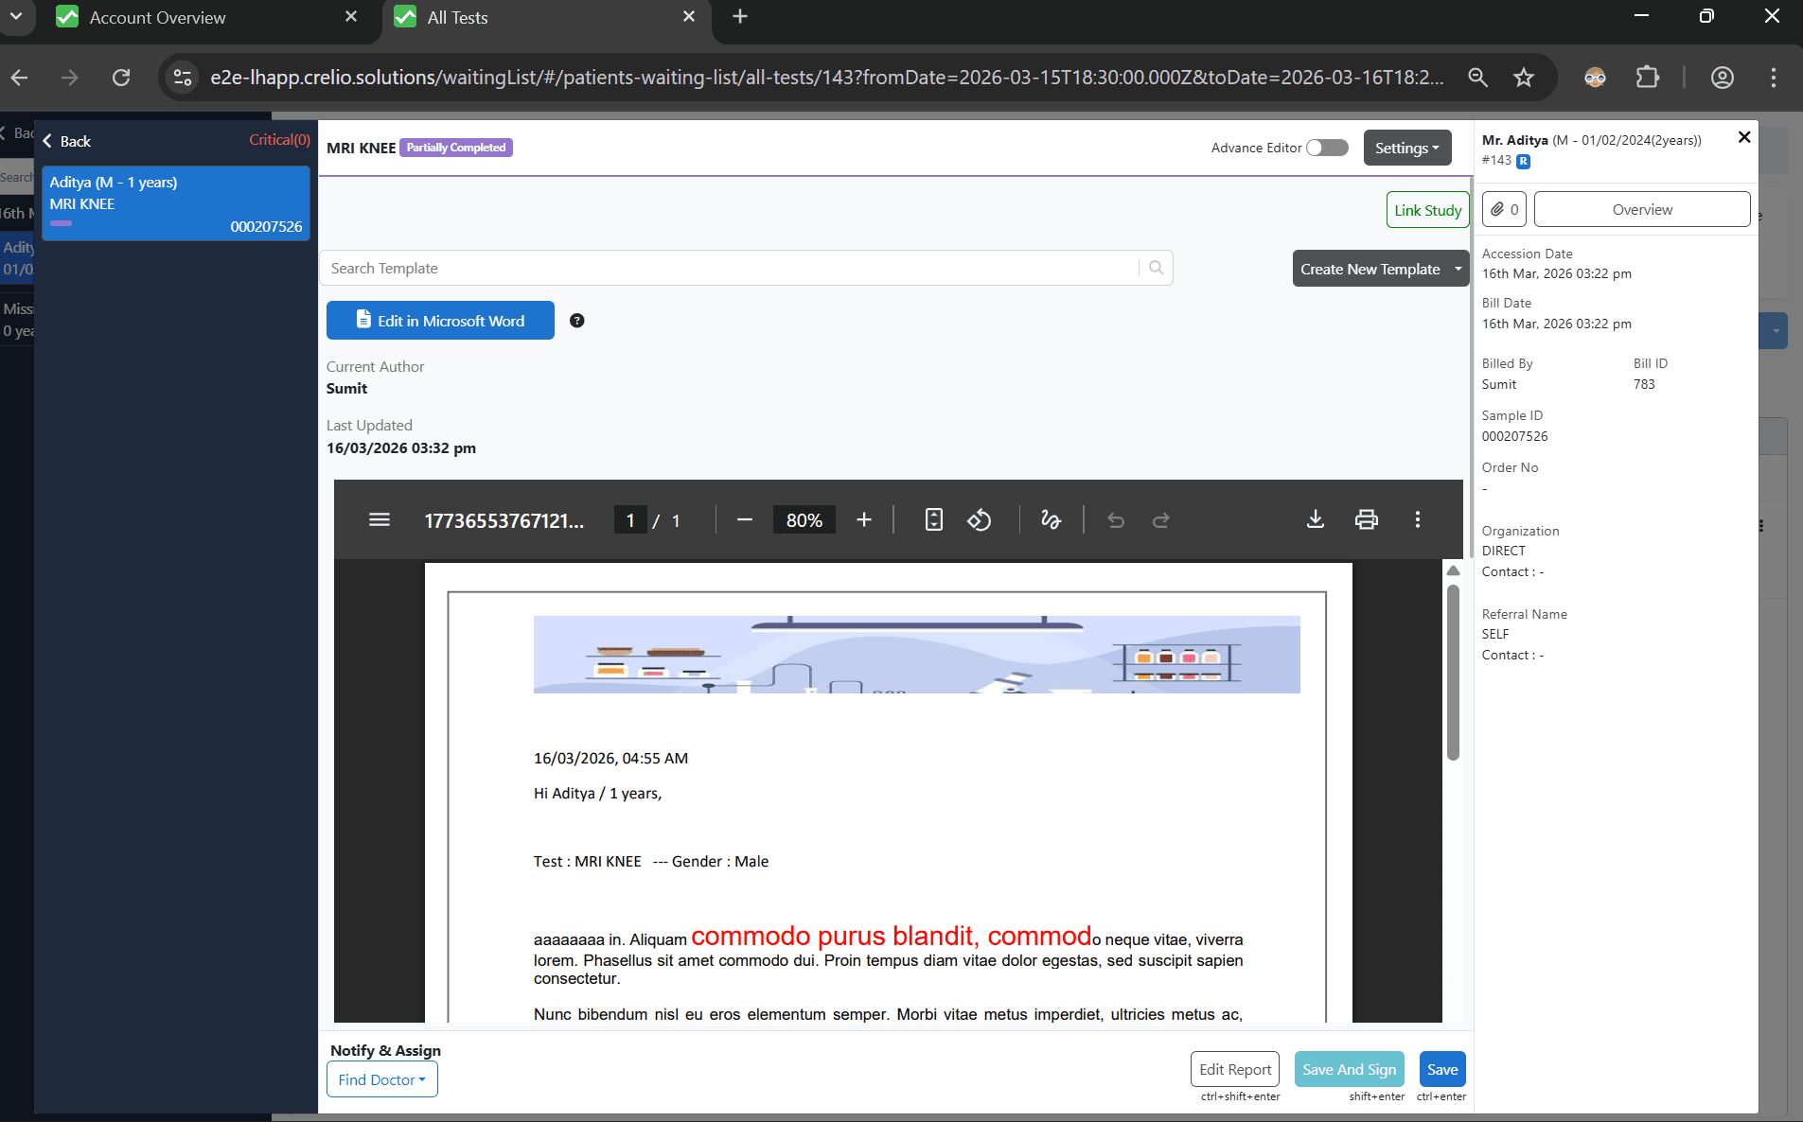This screenshot has height=1122, width=1803.
Task: Toggle the PDF viewer sidebar menu
Action: coord(380,519)
